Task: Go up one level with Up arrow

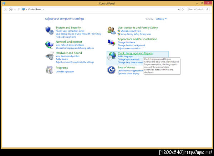Action: tap(19, 9)
